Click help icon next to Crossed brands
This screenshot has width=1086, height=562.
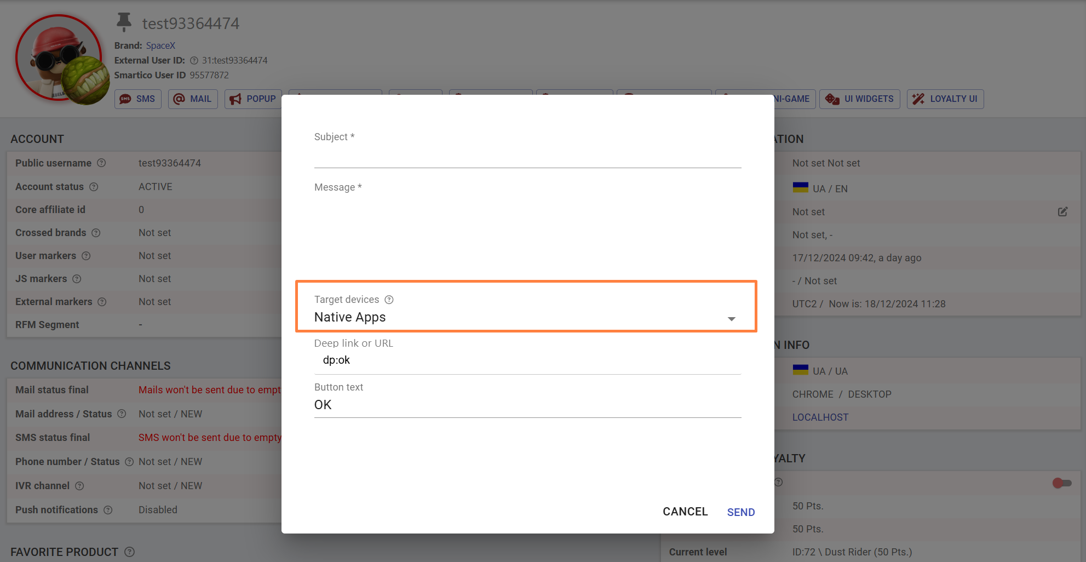96,233
